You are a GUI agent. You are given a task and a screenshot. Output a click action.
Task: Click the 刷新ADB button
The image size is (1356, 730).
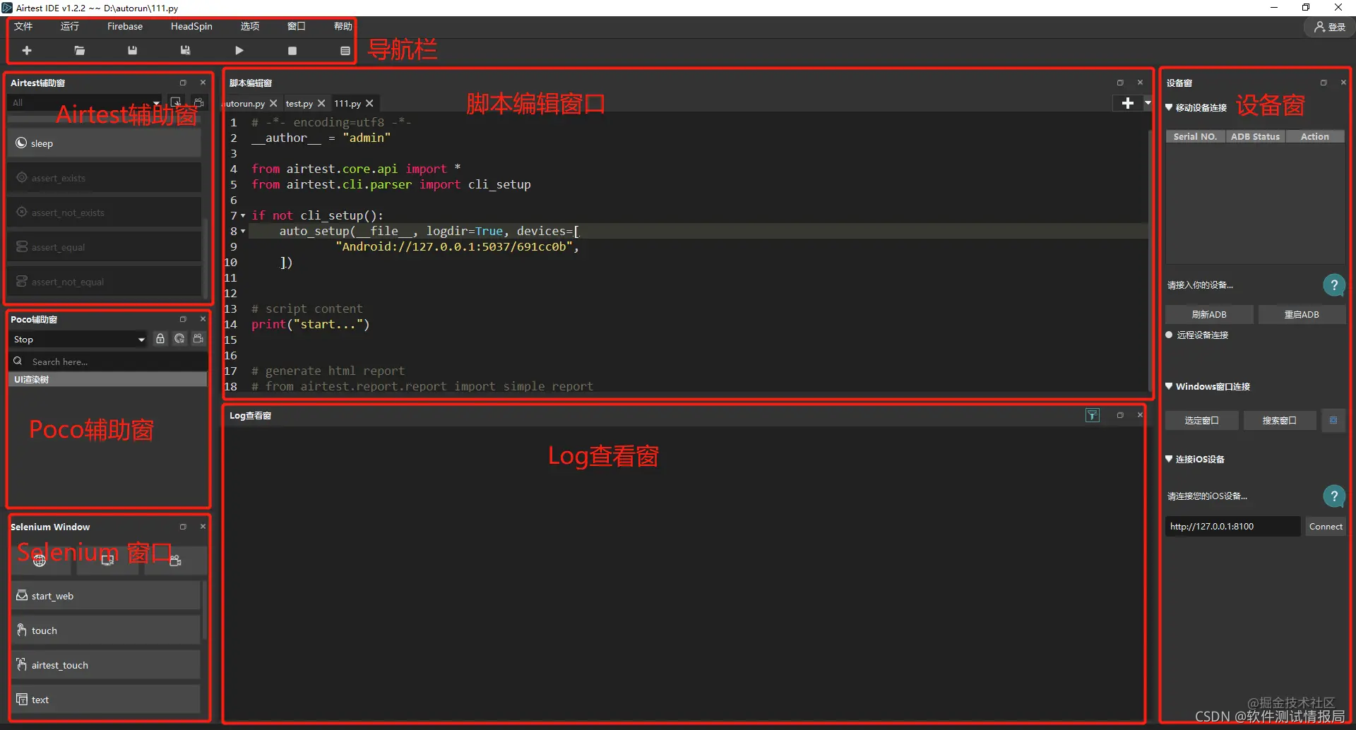tap(1209, 314)
